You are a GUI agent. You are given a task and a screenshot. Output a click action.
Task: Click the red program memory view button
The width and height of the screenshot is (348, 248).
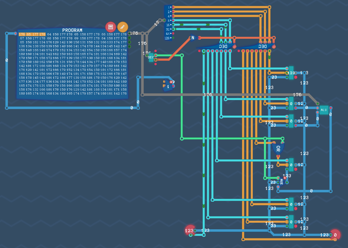click(x=111, y=27)
